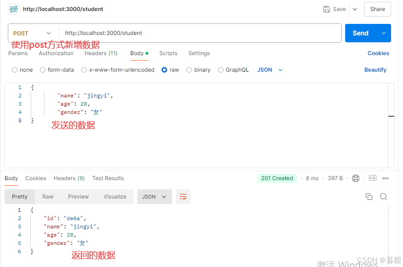Select the Raw response view
The width and height of the screenshot is (403, 267).
click(x=48, y=197)
